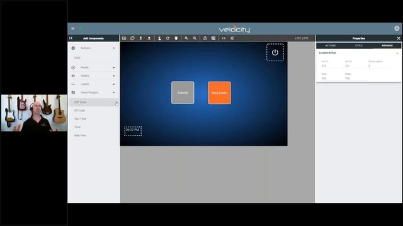Click the Panel Widgets grid icon
Image resolution: width=403 pixels, height=226 pixels.
[73, 92]
